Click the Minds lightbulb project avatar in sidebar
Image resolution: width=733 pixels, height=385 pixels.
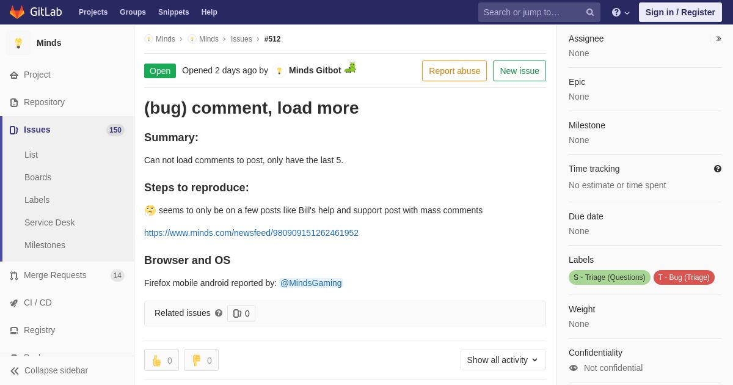click(x=18, y=43)
